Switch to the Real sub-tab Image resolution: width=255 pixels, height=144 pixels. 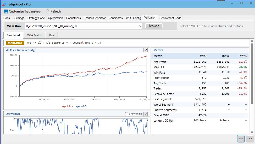[x=52, y=35]
